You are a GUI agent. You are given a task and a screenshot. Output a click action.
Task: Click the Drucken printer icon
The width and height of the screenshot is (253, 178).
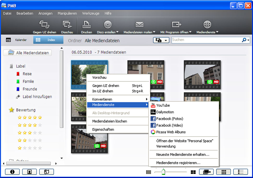tap(86, 25)
